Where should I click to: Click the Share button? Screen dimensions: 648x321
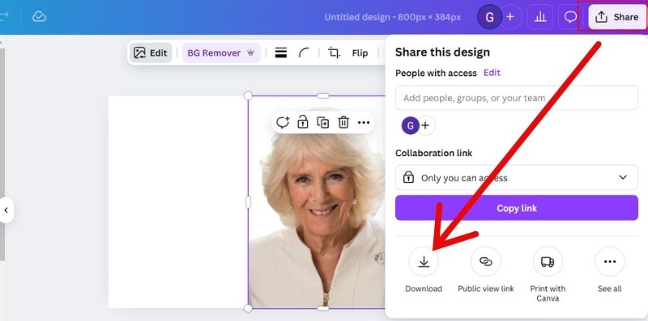[617, 17]
